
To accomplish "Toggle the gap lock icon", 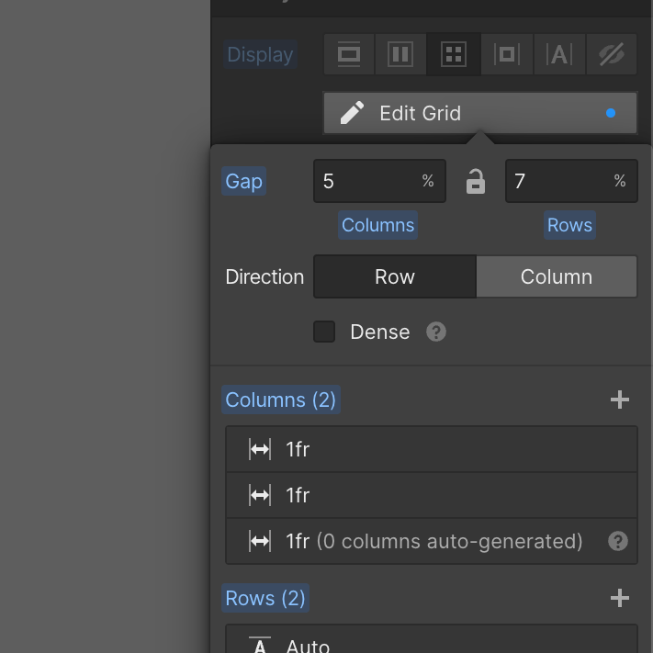I will point(476,182).
